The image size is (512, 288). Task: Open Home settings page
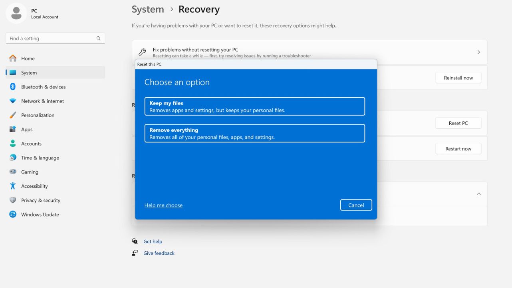tap(56, 58)
